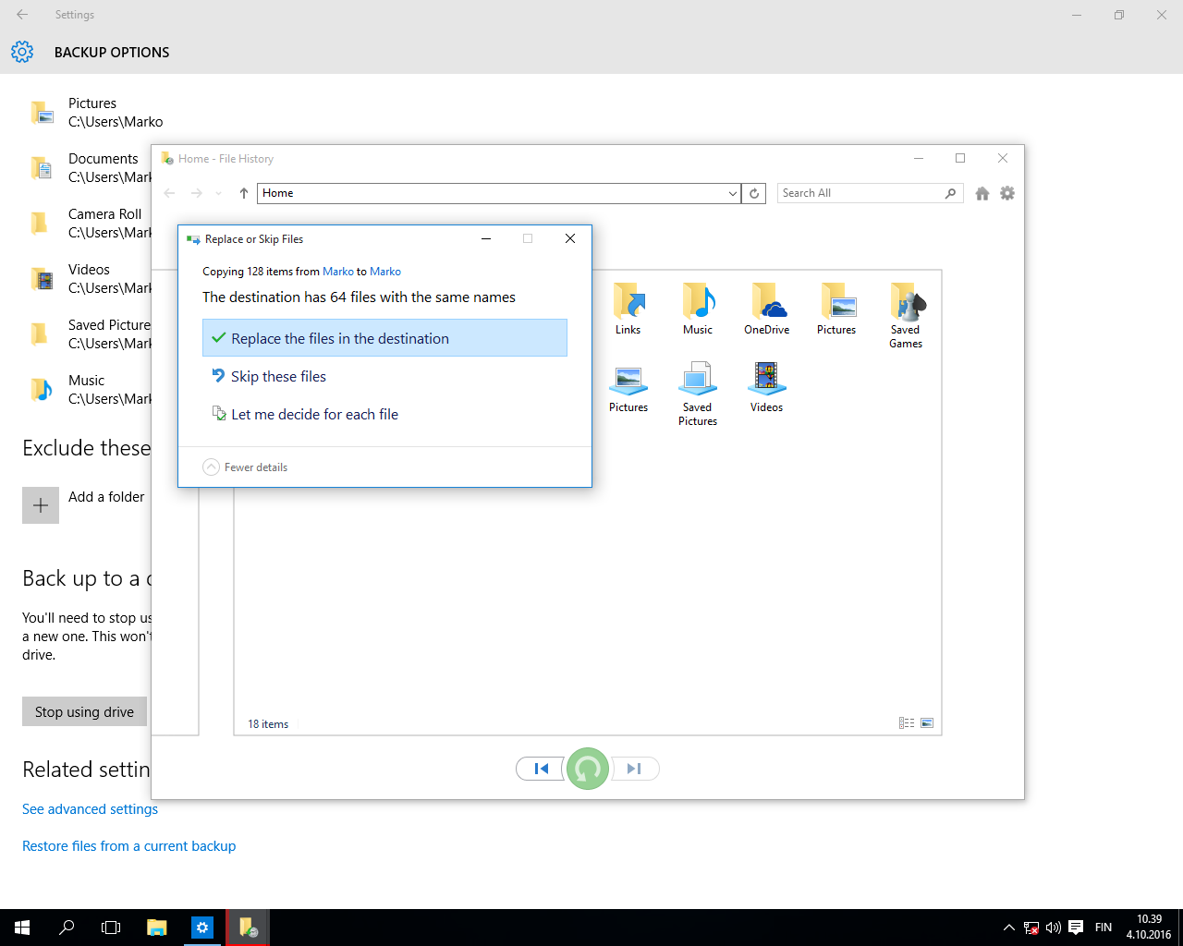The height and width of the screenshot is (946, 1183).
Task: Open File History settings gear
Action: 1007,193
